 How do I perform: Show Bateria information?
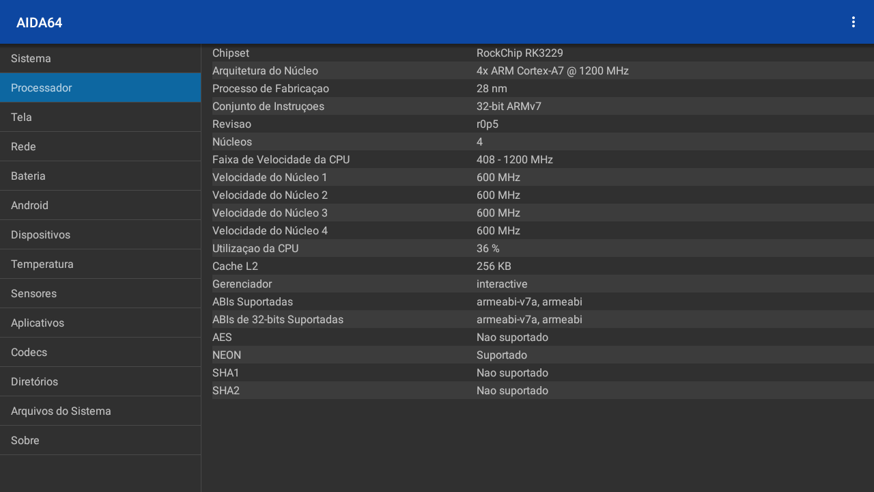click(100, 176)
